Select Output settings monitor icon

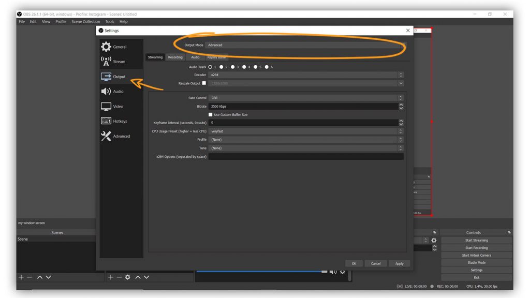pos(106,77)
